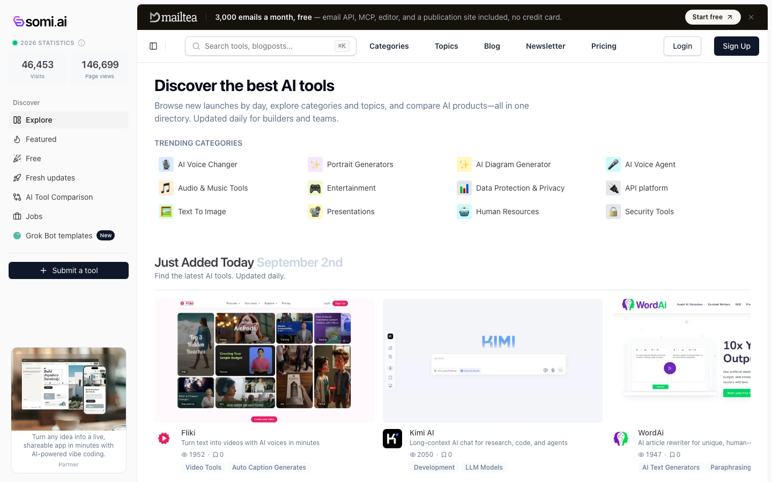772x482 pixels.
Task: Bookmark the Fliki tool
Action: click(215, 455)
